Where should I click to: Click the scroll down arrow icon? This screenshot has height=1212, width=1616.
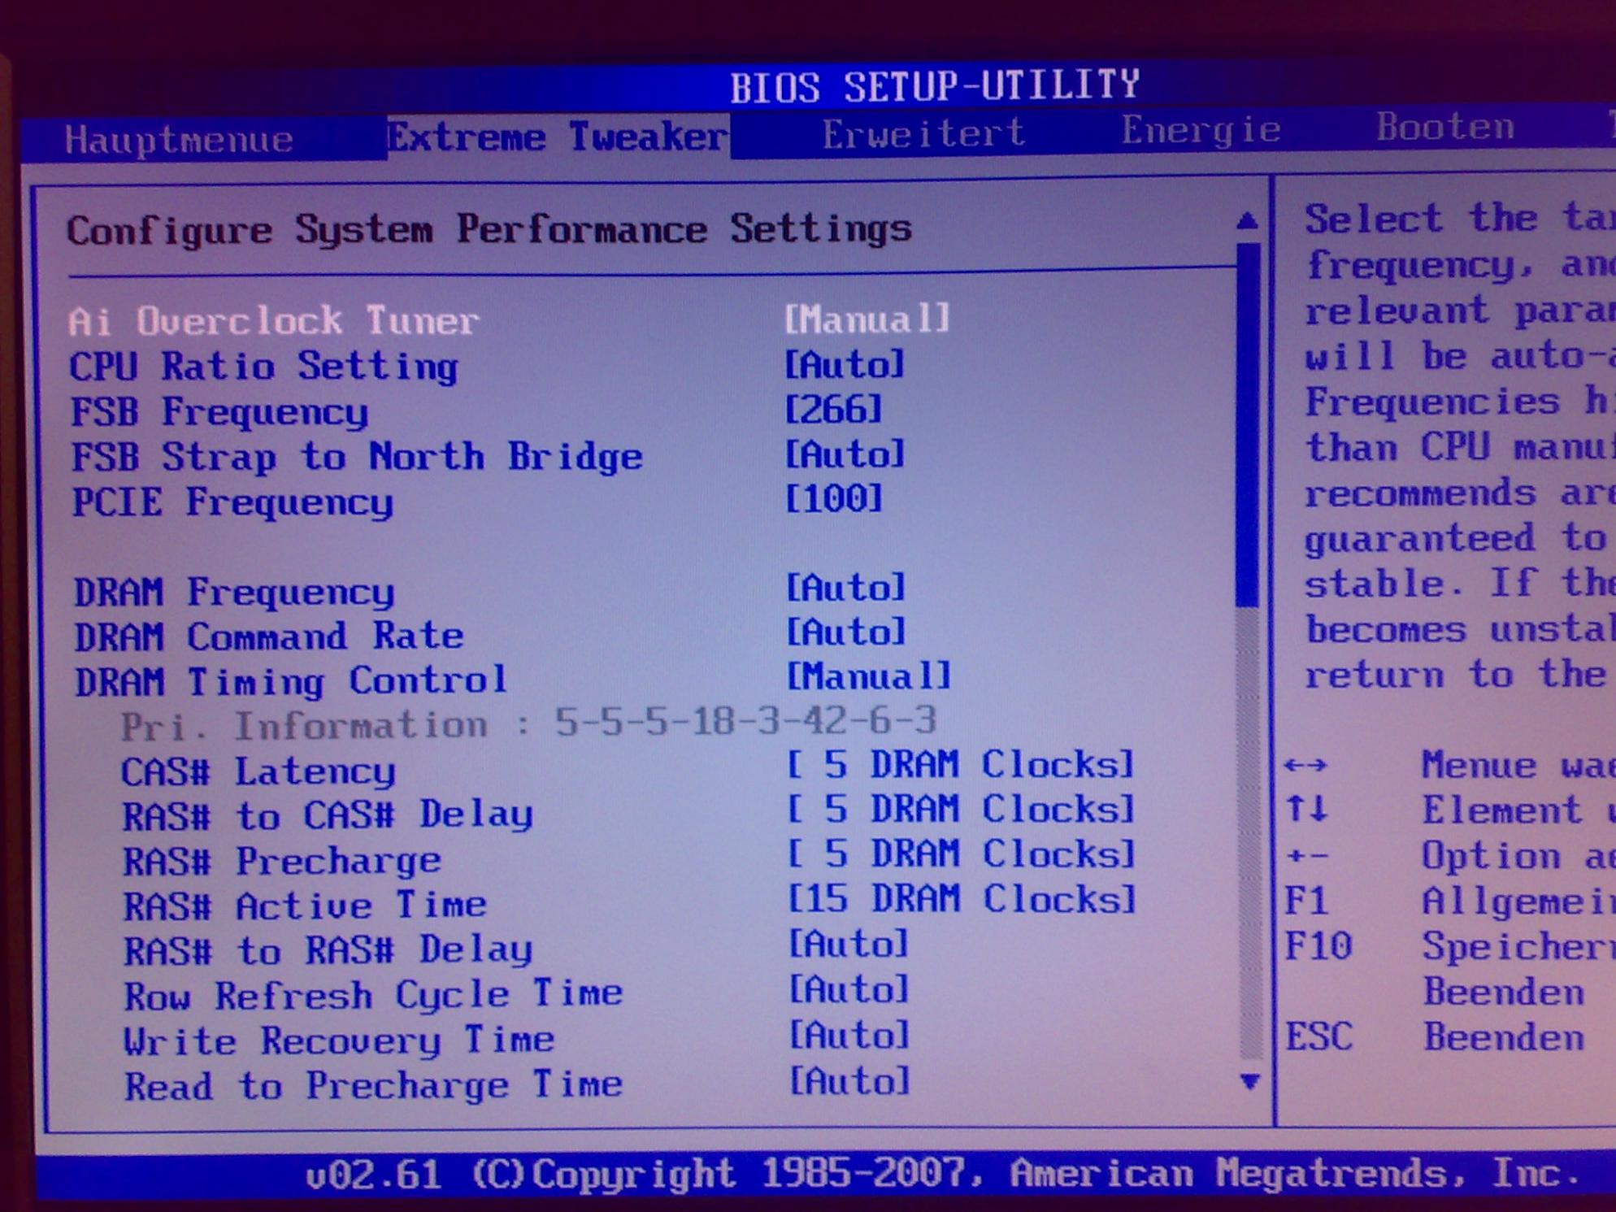click(1250, 1081)
